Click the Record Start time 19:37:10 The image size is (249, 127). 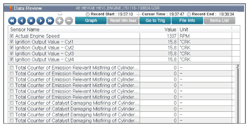tap(125, 14)
